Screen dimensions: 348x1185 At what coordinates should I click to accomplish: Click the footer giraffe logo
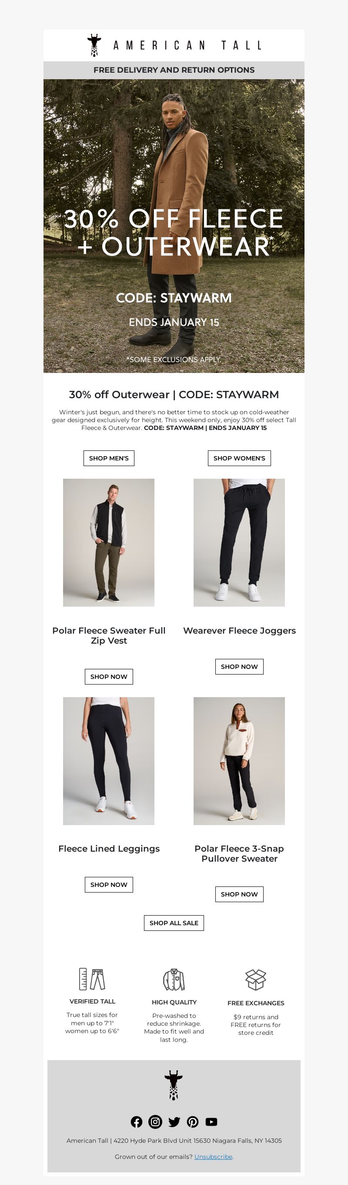(x=174, y=1085)
